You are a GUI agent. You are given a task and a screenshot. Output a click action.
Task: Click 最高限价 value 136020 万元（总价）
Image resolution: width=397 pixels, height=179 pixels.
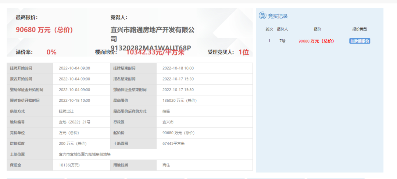(179, 100)
